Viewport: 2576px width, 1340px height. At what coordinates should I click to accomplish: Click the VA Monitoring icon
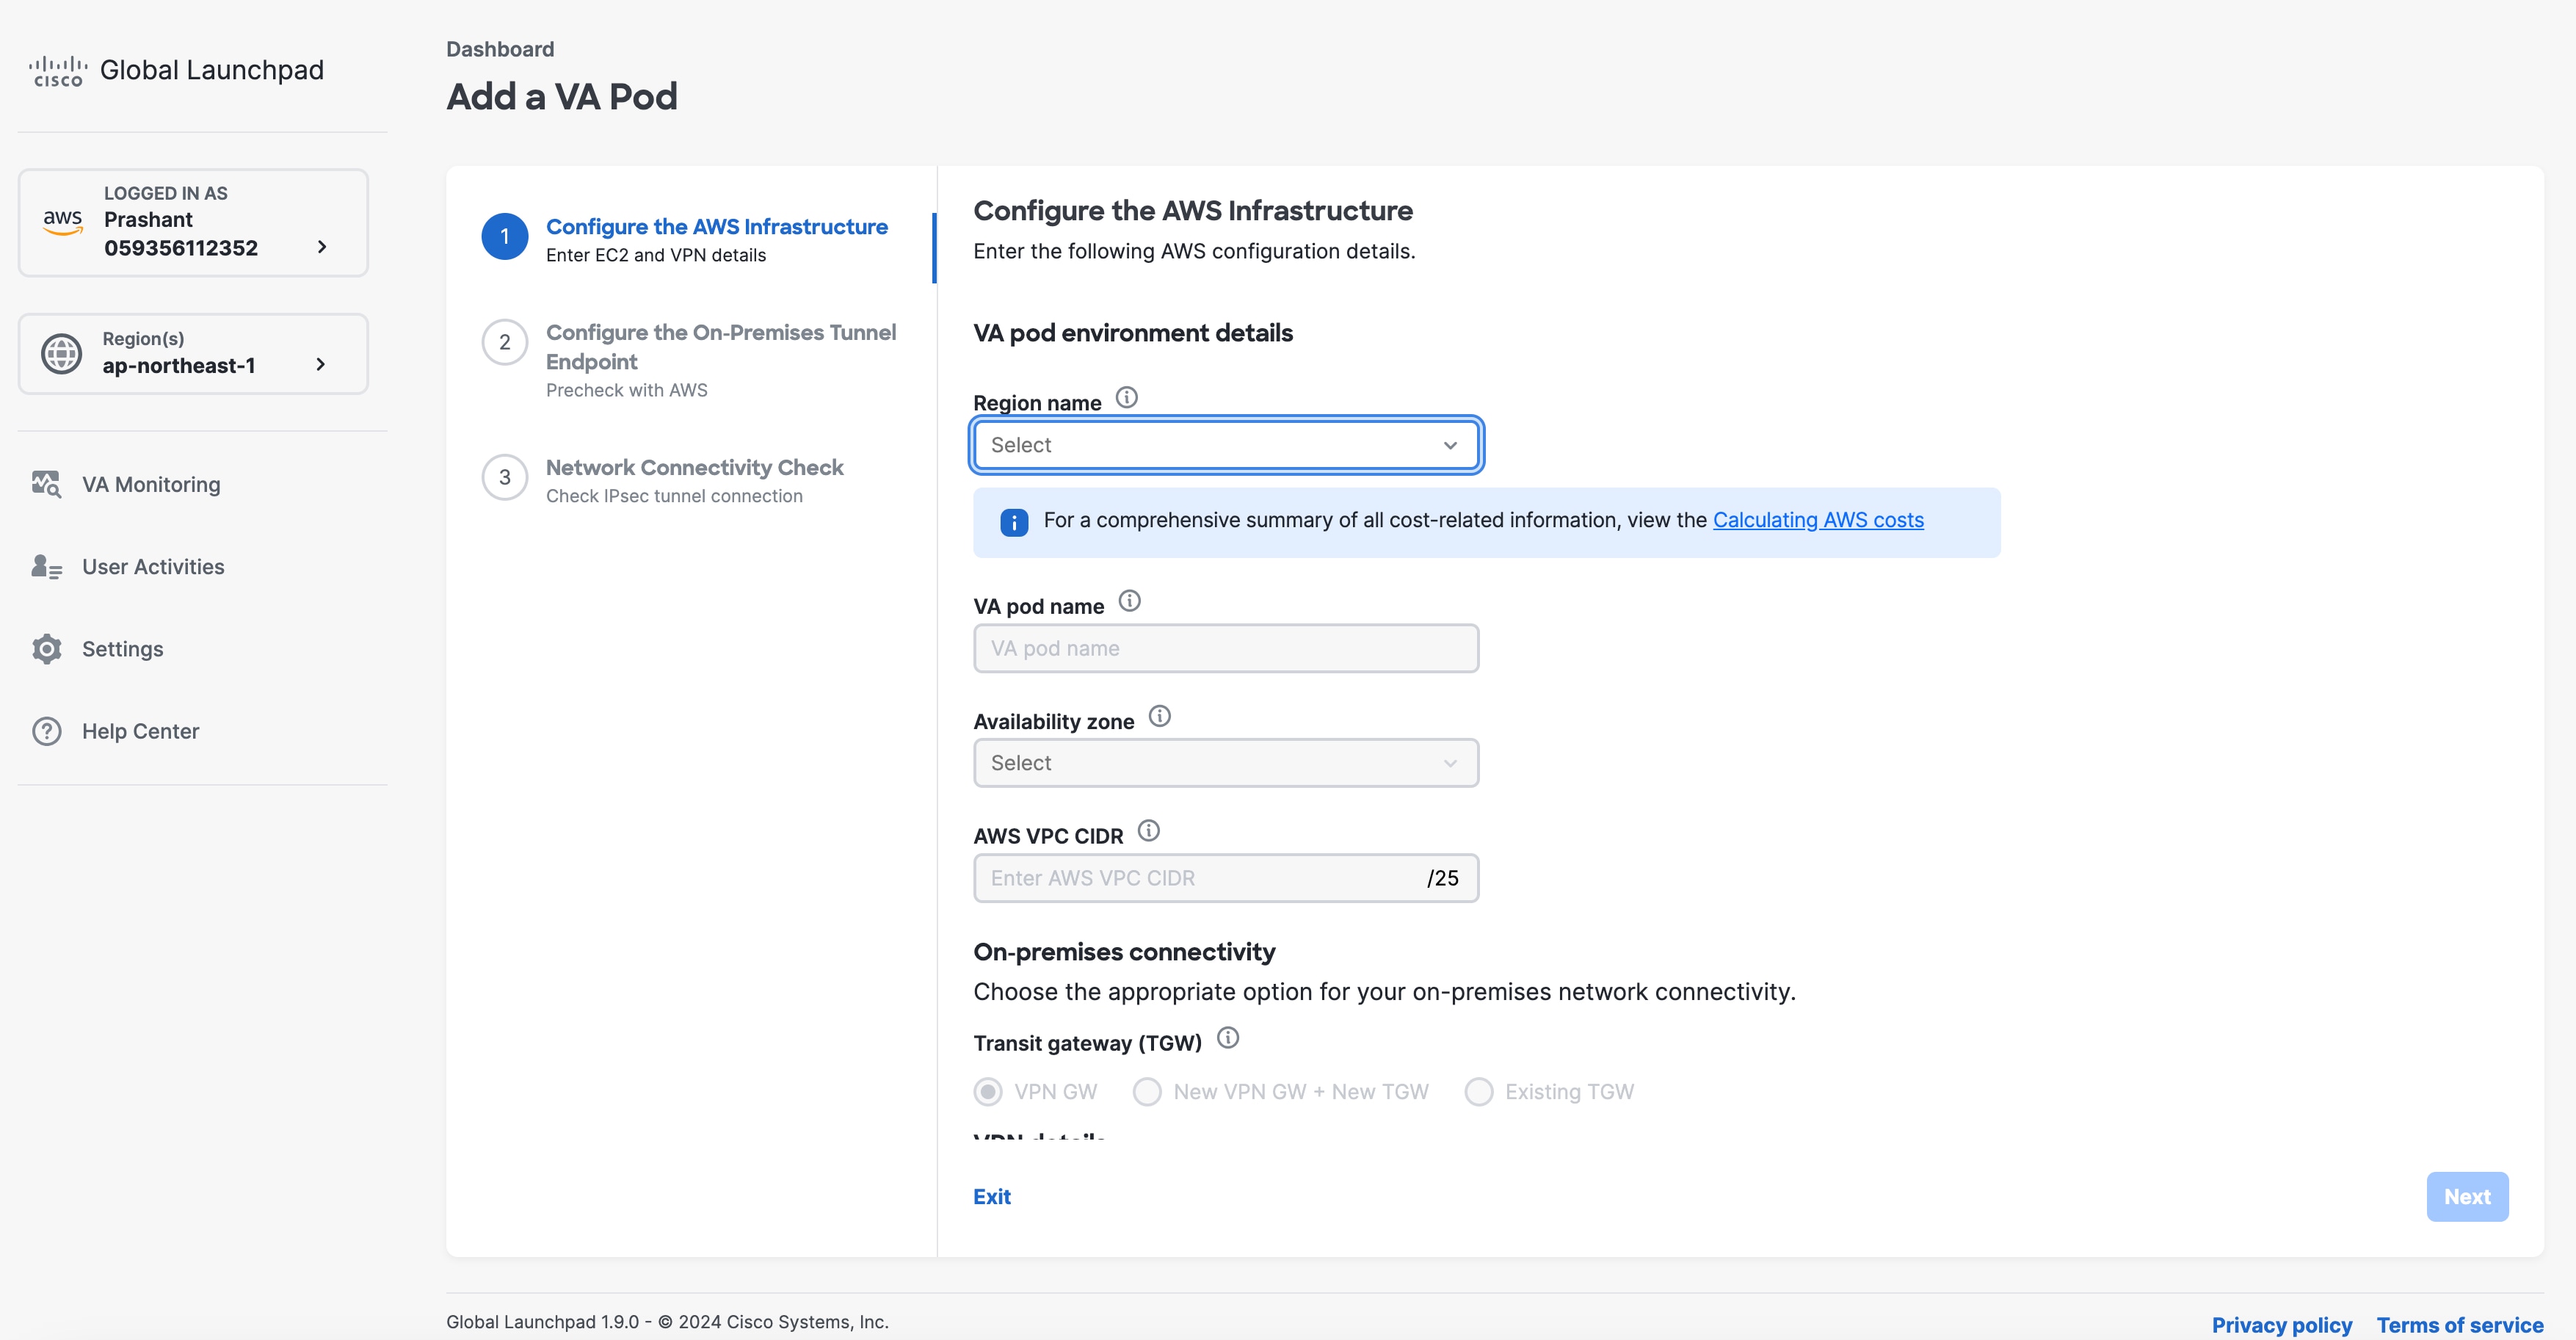pos(46,484)
